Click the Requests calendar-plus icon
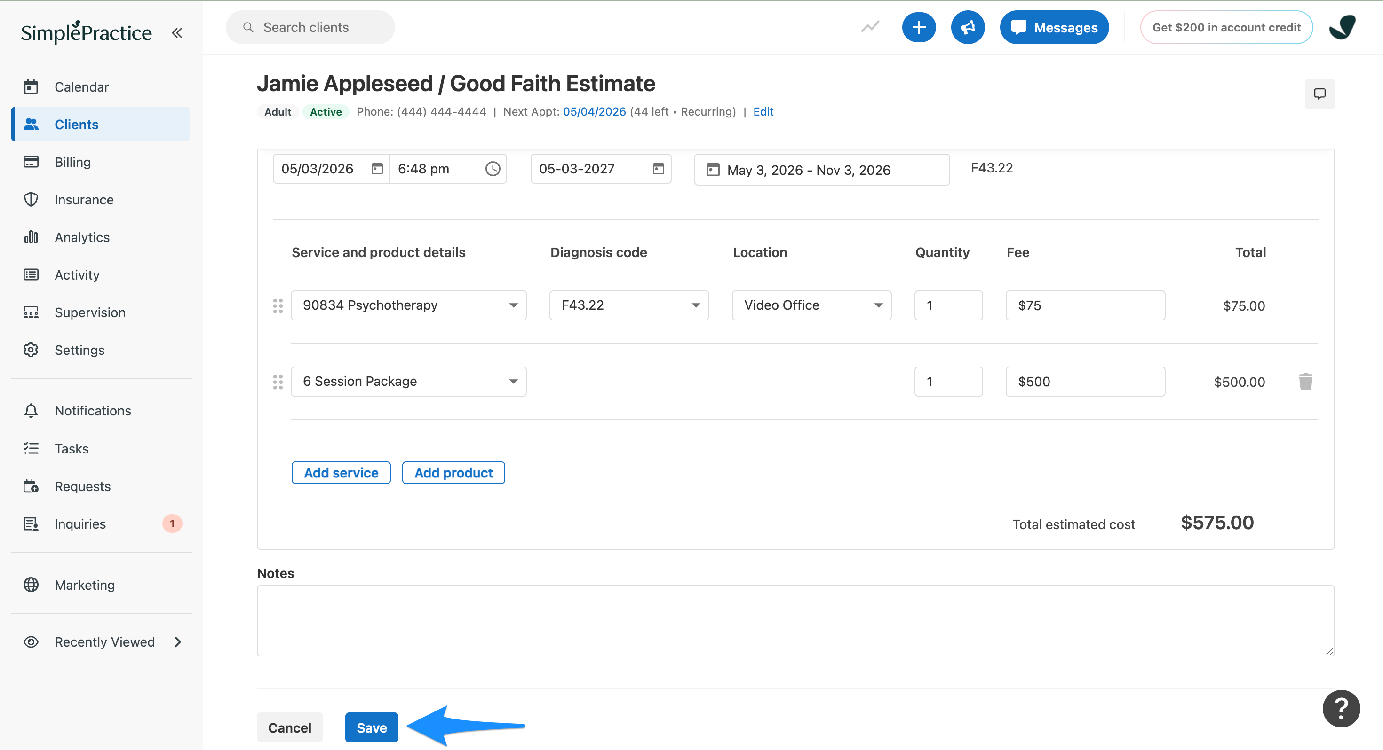Viewport: 1383px width, 750px height. (31, 486)
